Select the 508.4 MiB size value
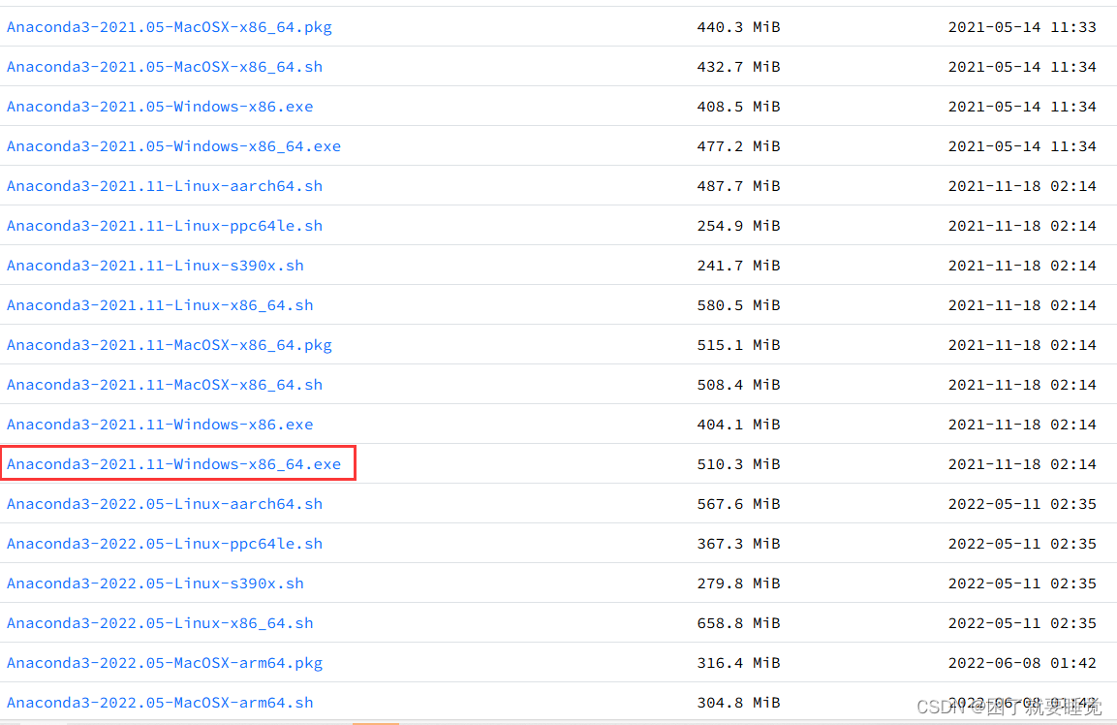Image resolution: width=1117 pixels, height=725 pixels. pos(739,385)
